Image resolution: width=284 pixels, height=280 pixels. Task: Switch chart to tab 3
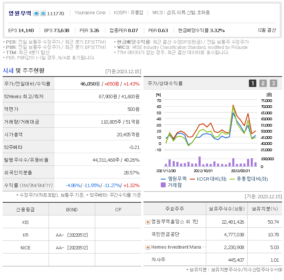click(274, 83)
